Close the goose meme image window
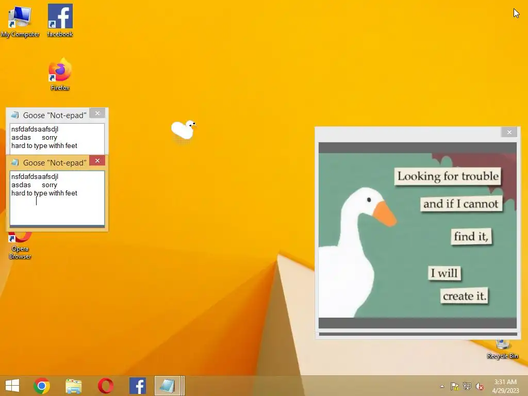Viewport: 528px width, 396px height. (x=509, y=133)
